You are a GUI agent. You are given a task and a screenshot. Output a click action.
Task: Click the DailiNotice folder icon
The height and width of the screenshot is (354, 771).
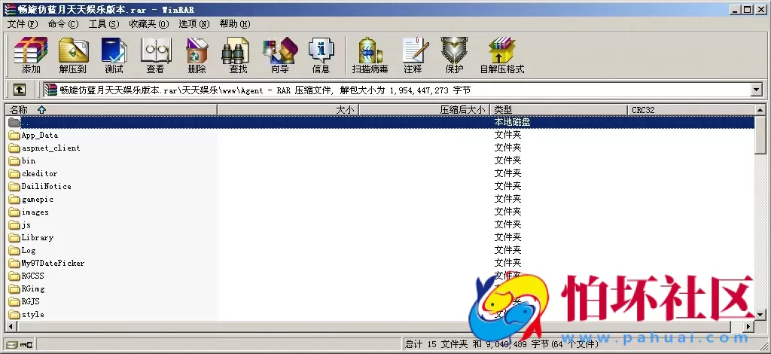point(14,186)
